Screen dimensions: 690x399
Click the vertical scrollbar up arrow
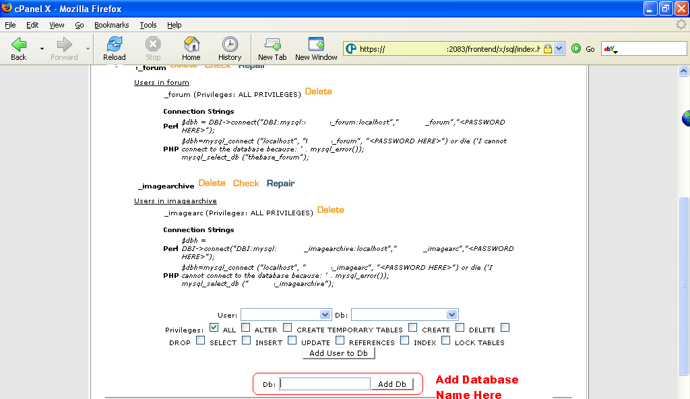[x=683, y=71]
